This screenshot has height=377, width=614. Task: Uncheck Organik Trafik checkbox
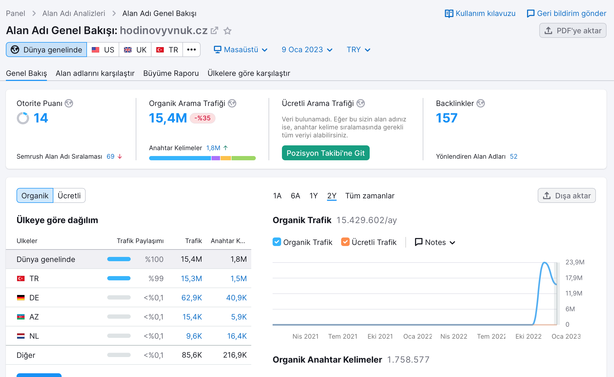(x=277, y=242)
